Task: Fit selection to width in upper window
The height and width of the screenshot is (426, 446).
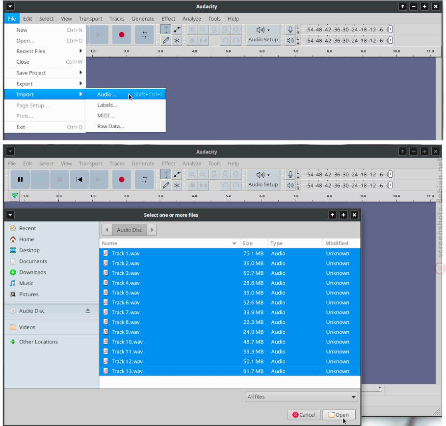Action: (214, 29)
